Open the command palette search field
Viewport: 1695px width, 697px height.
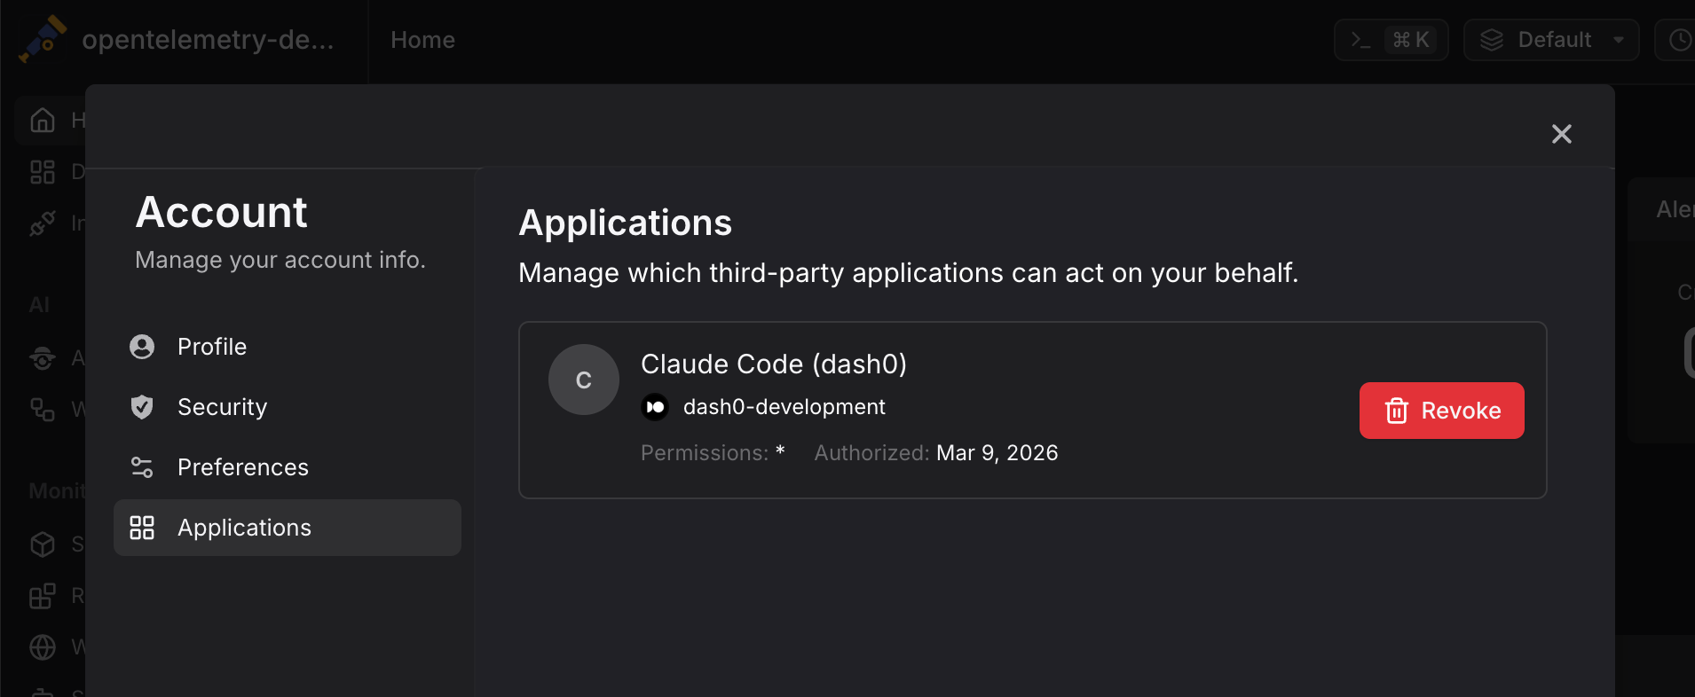pyautogui.click(x=1391, y=39)
